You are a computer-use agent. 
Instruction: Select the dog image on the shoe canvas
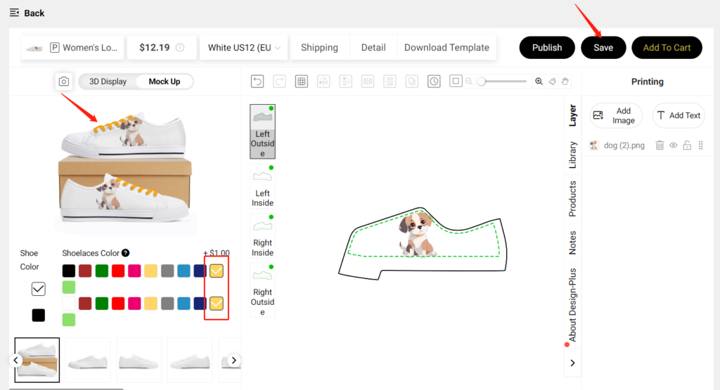[418, 233]
